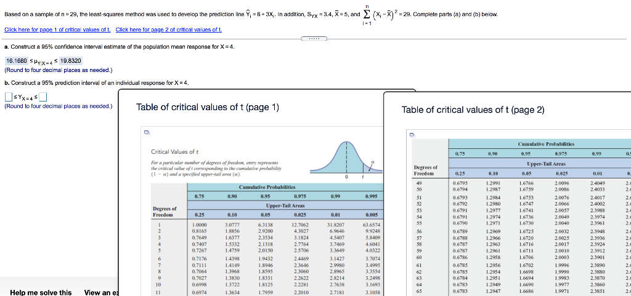631x296 pixels.
Task: Click upper bound input box for prediction interval
Action: coord(44,97)
